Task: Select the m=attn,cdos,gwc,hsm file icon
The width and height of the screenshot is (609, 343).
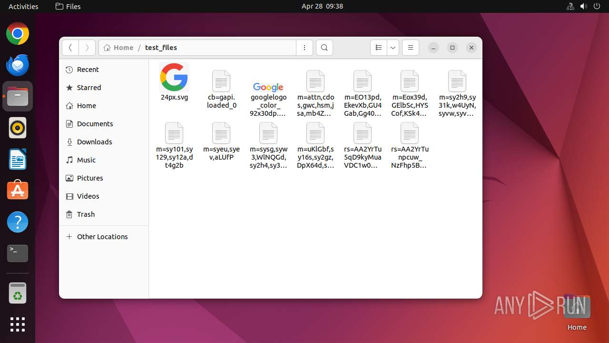Action: [315, 81]
